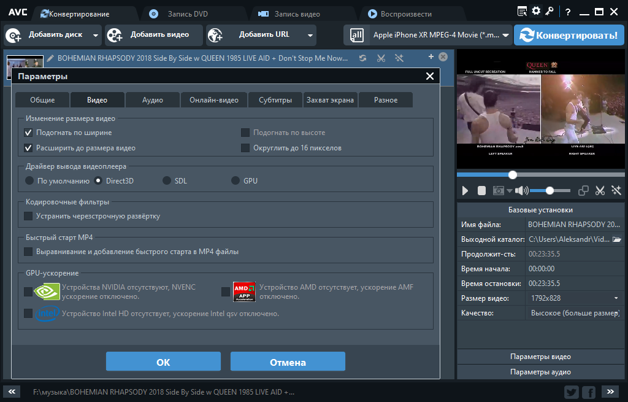The height and width of the screenshot is (402, 628).
Task: Click the 'Отмена' button
Action: [x=288, y=361]
